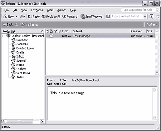Click 'This is a test message.' text
Image resolution: width=161 pixels, height=131 pixels.
68,93
